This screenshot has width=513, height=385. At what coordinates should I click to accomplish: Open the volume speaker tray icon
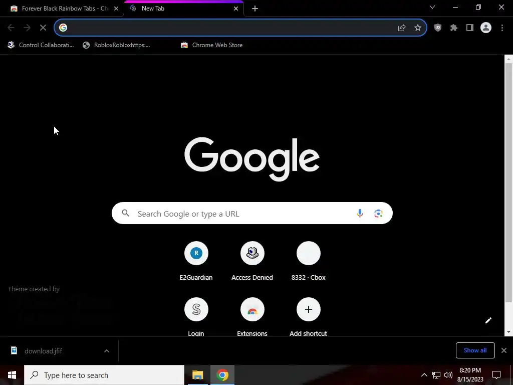[448, 375]
